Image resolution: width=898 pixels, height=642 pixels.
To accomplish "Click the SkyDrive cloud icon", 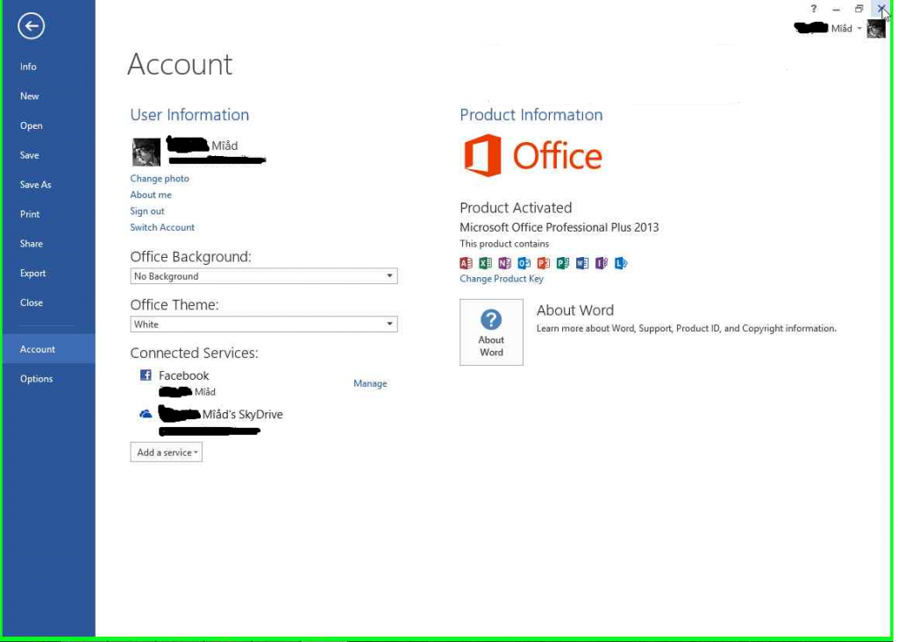I will (146, 414).
